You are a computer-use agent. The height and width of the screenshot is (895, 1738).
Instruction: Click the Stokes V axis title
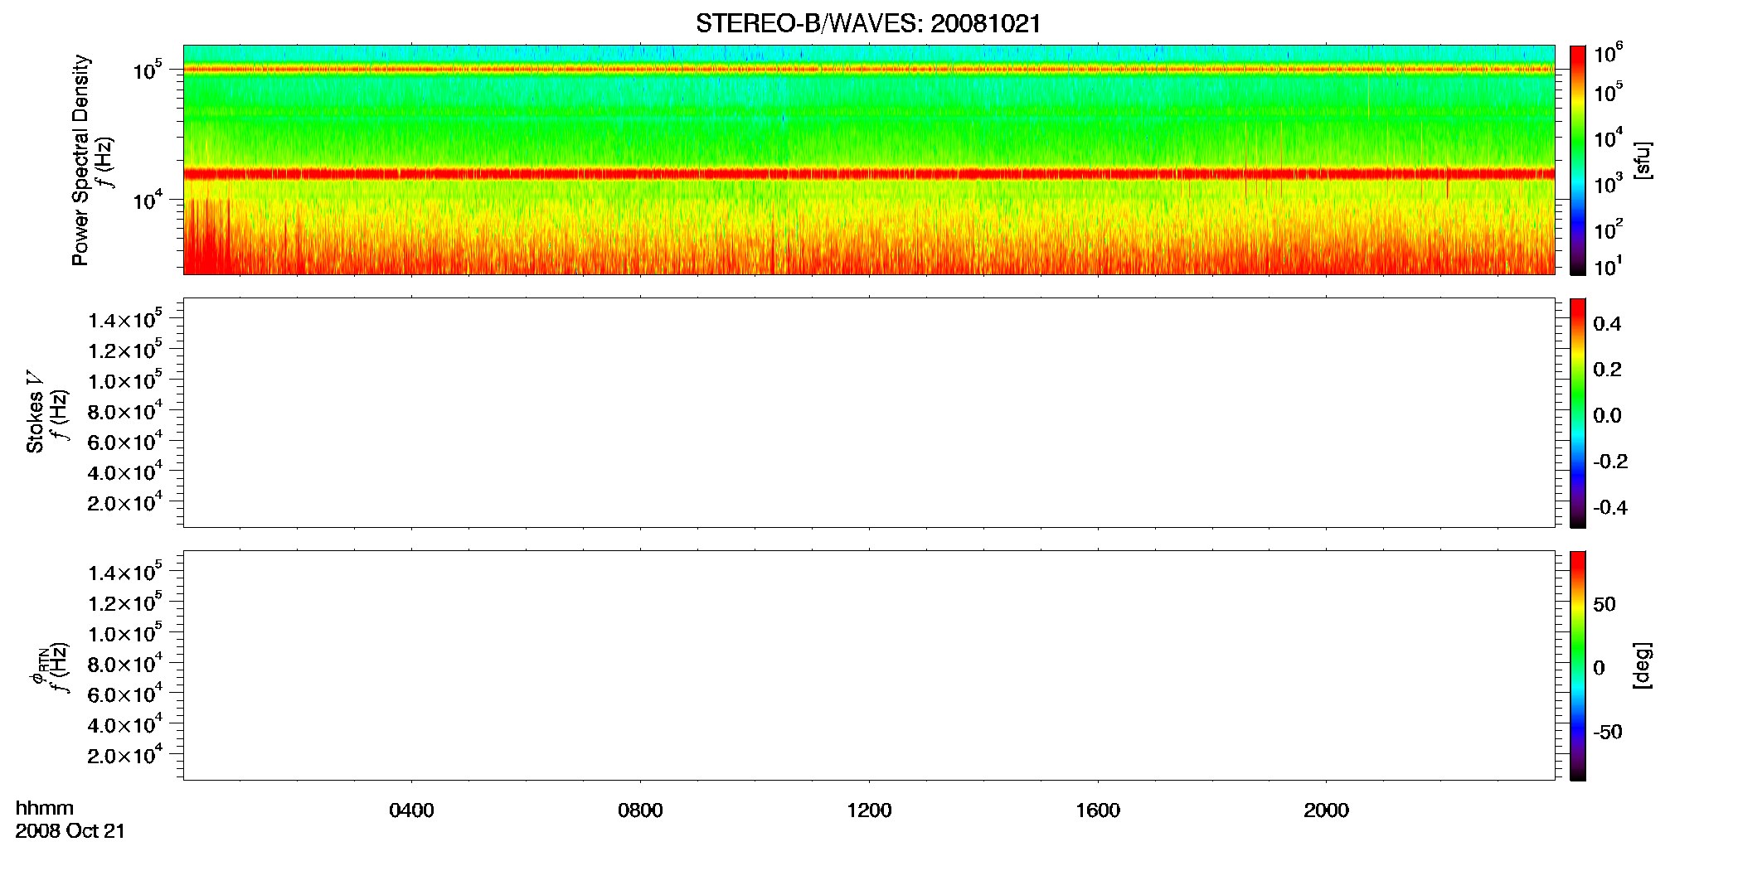point(36,413)
